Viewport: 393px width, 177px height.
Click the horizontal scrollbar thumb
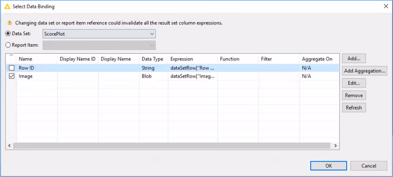[x=172, y=146]
